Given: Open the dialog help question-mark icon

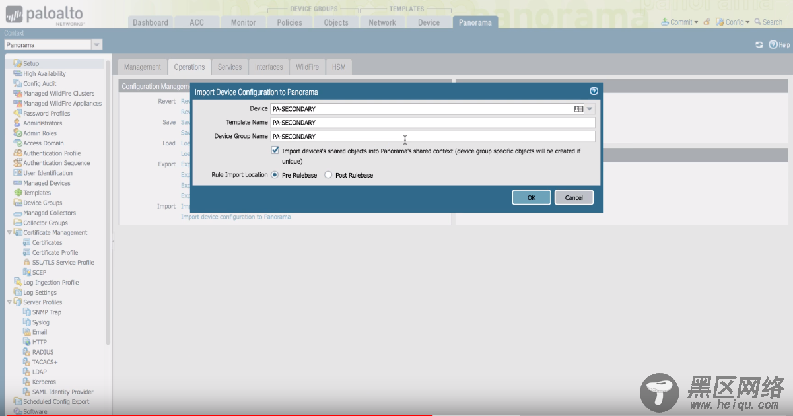Looking at the screenshot, I should (x=594, y=92).
